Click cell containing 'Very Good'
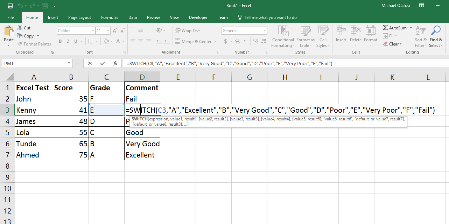 (x=142, y=143)
